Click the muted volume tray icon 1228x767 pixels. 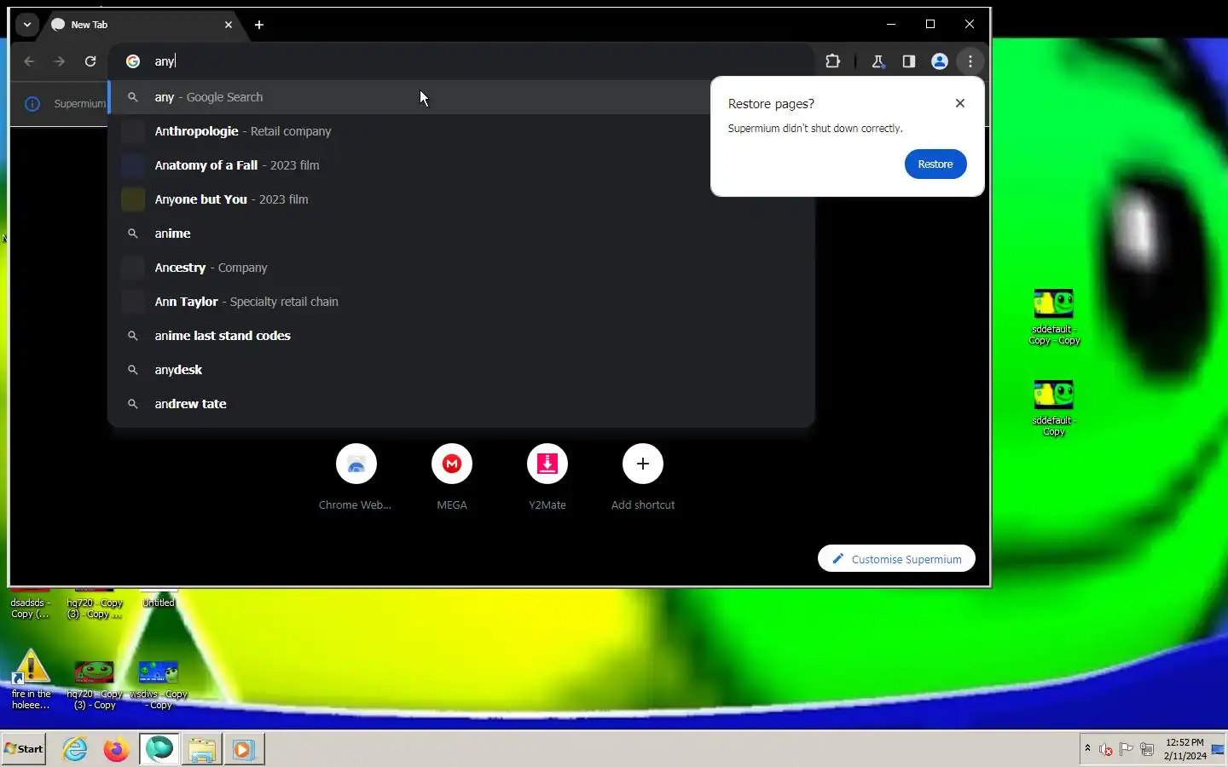(1106, 750)
